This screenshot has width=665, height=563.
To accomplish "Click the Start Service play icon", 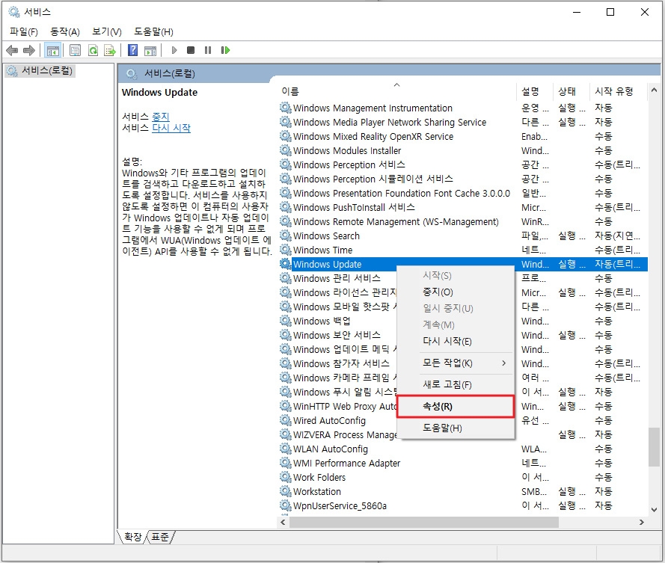I will point(174,50).
